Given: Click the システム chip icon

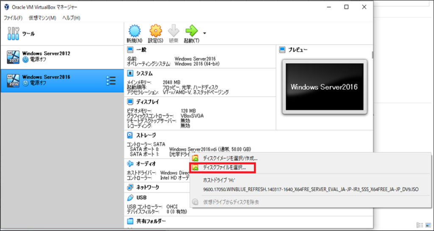Looking at the screenshot, I should 130,74.
